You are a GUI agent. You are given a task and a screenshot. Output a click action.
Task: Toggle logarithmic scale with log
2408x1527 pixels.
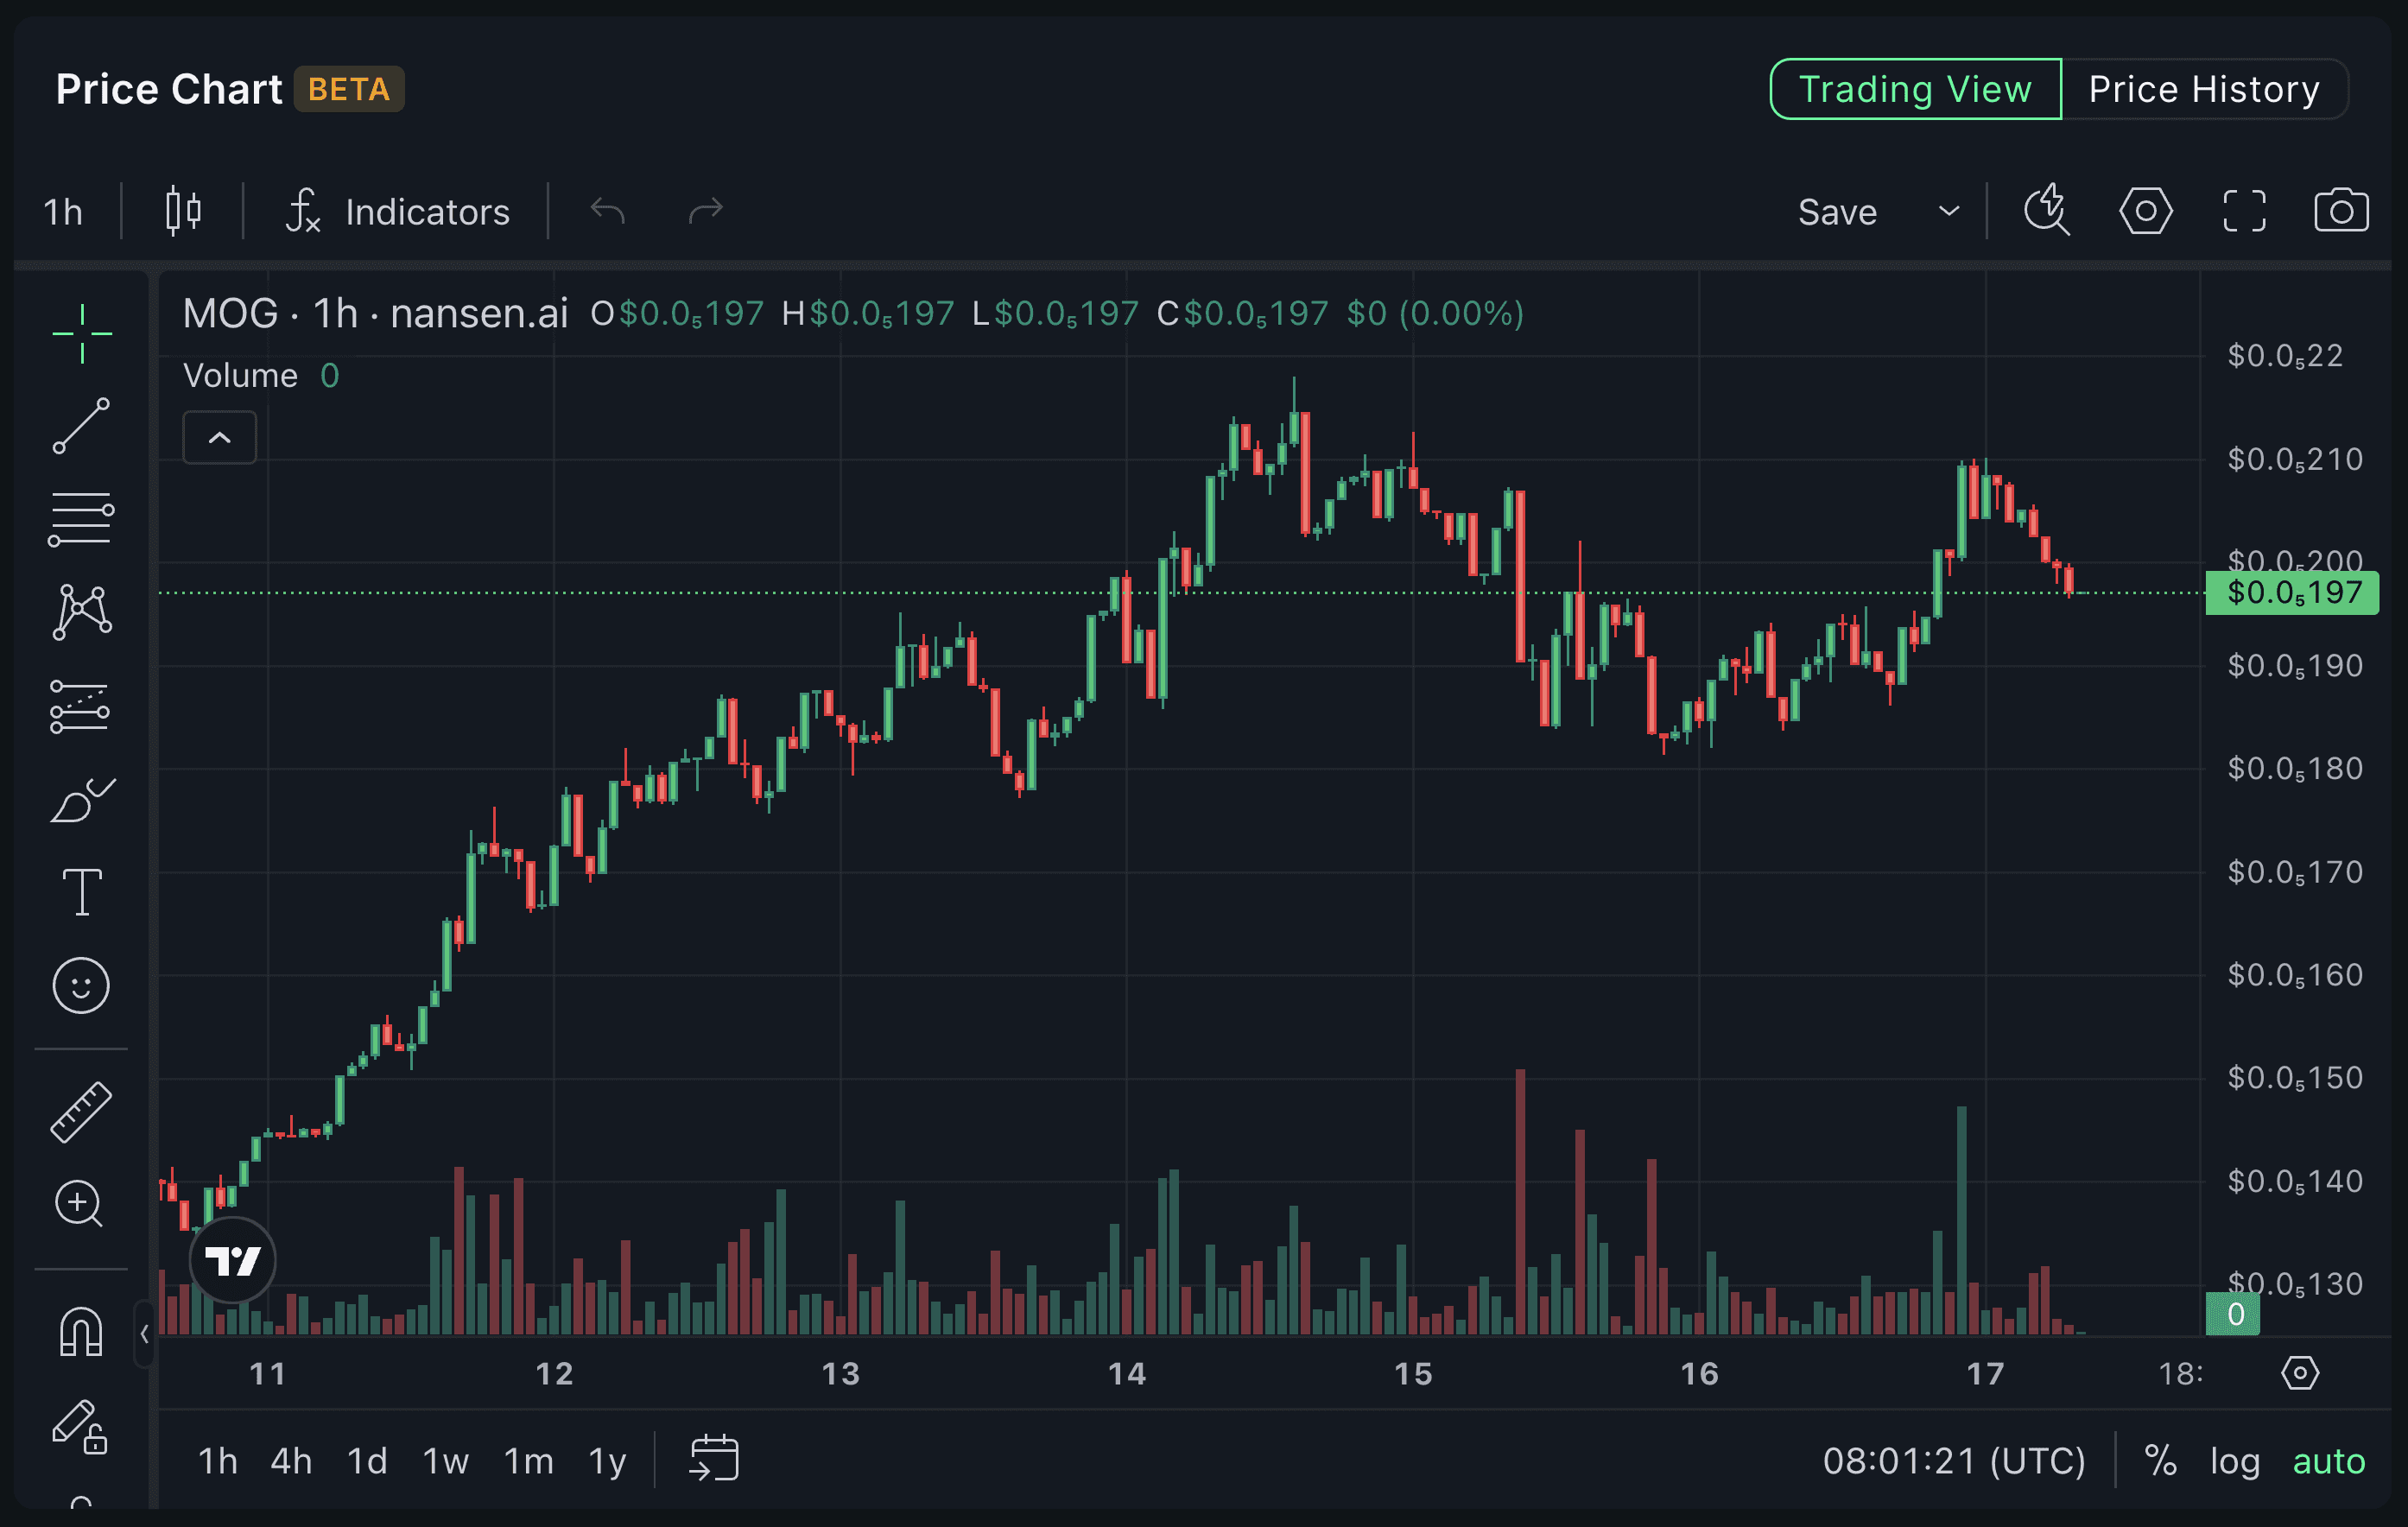coord(2235,1461)
